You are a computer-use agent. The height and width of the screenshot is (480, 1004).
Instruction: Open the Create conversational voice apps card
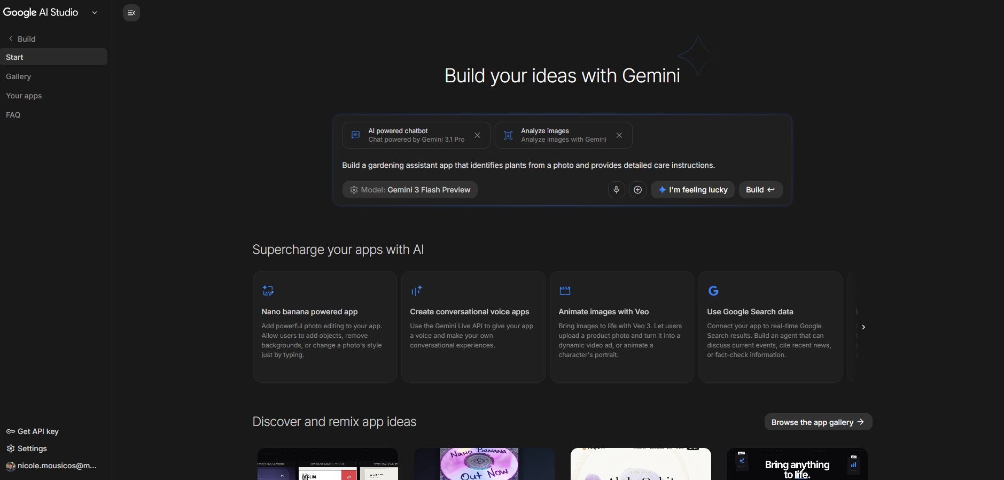[x=473, y=327]
